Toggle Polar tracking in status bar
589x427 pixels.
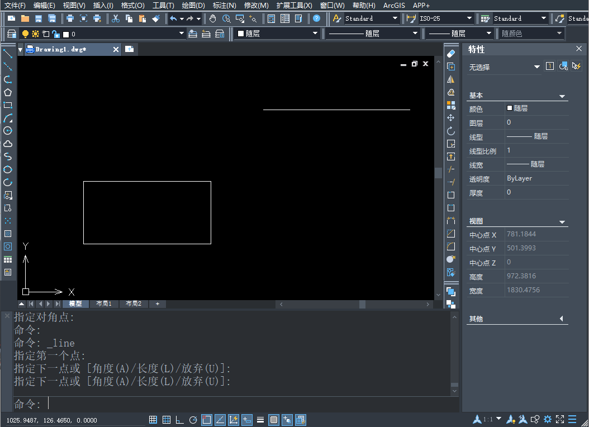[193, 420]
